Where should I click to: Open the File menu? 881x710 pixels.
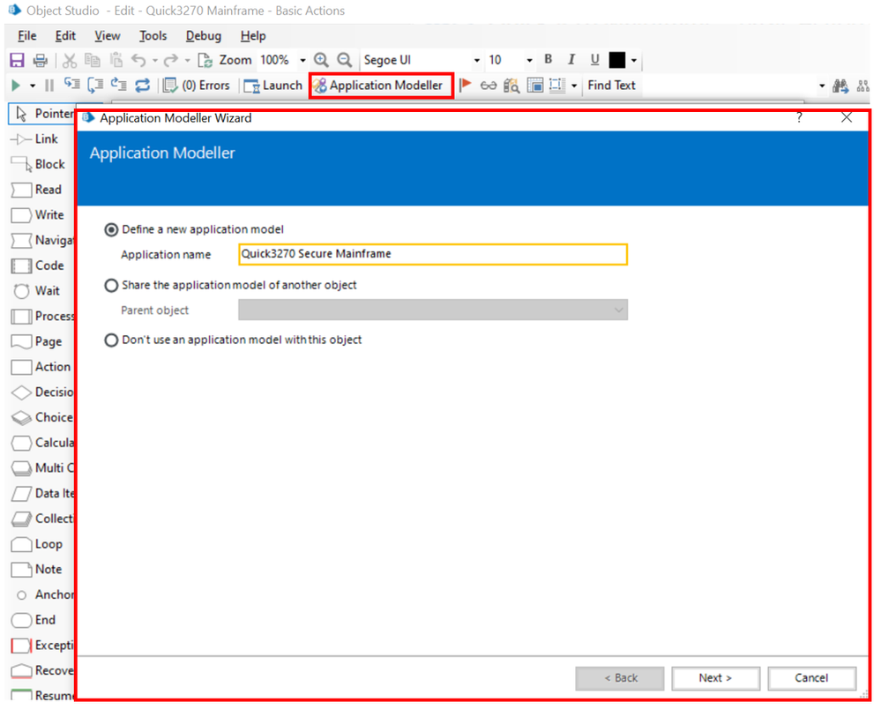point(27,36)
